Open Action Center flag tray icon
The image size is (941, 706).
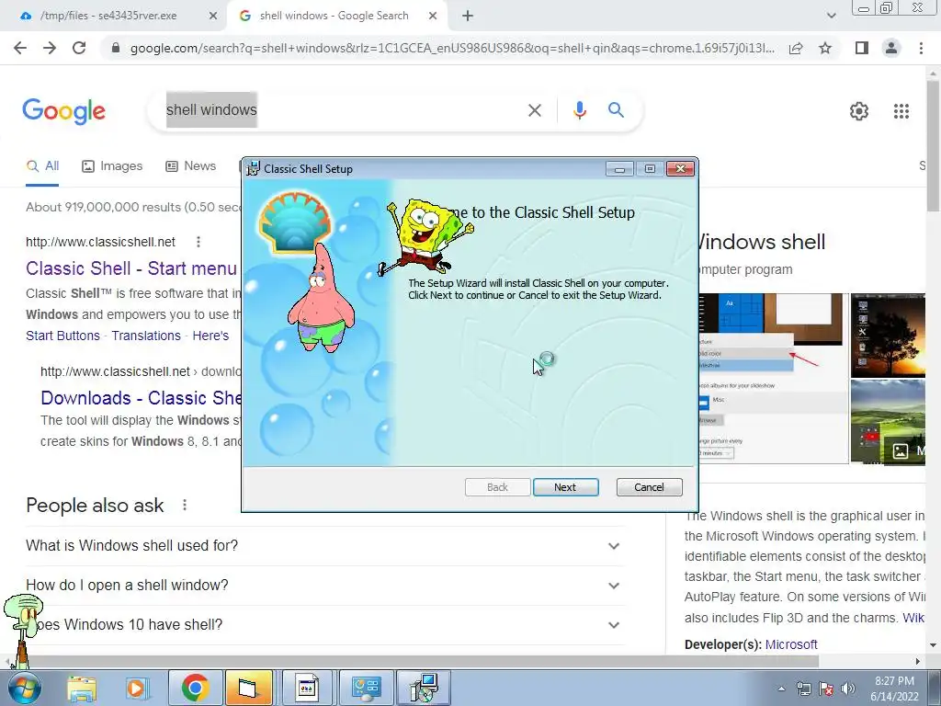pos(826,689)
